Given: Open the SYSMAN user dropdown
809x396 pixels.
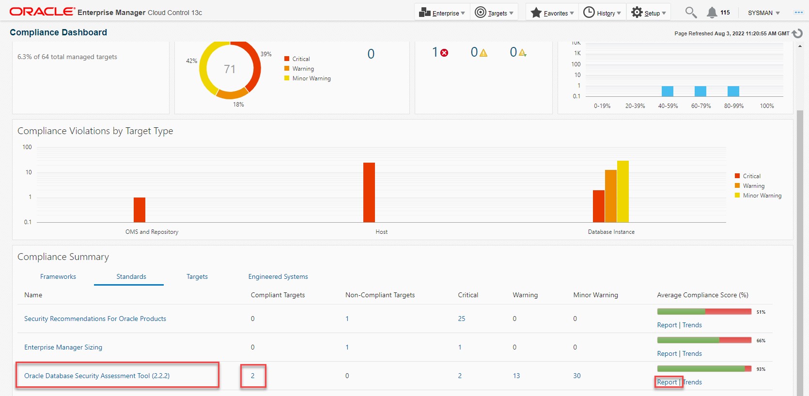Looking at the screenshot, I should (763, 13).
